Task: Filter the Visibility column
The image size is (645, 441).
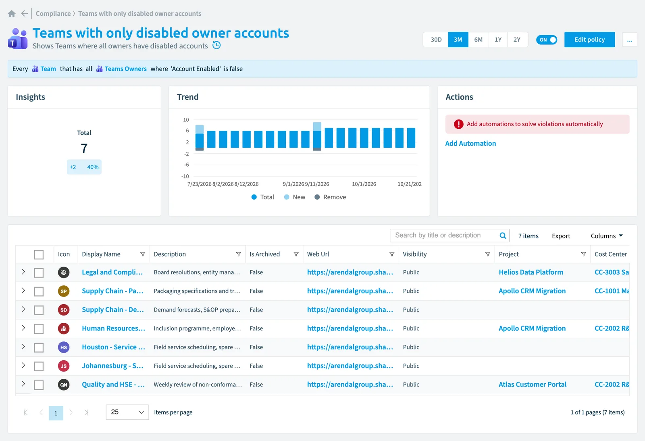Action: pyautogui.click(x=488, y=254)
